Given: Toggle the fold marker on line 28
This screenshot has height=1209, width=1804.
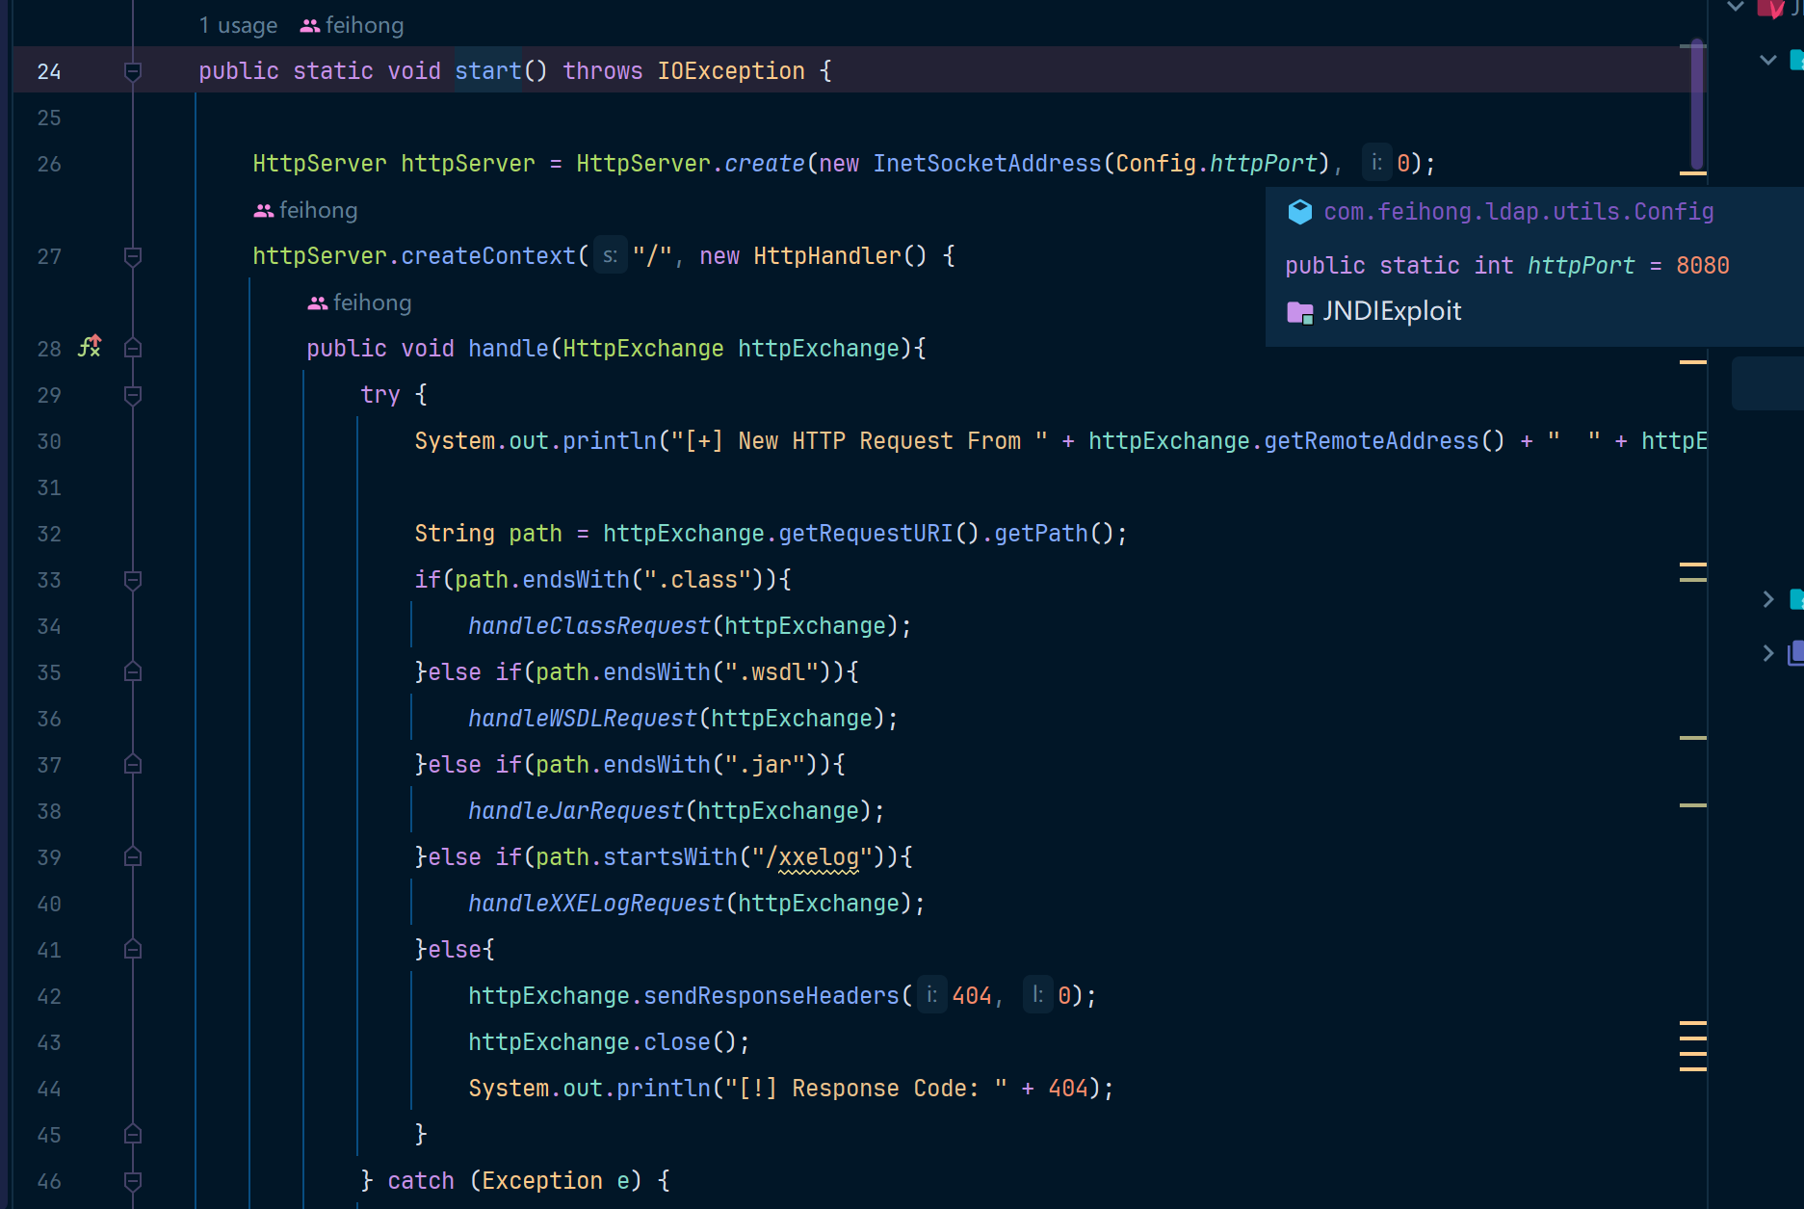Looking at the screenshot, I should tap(133, 349).
